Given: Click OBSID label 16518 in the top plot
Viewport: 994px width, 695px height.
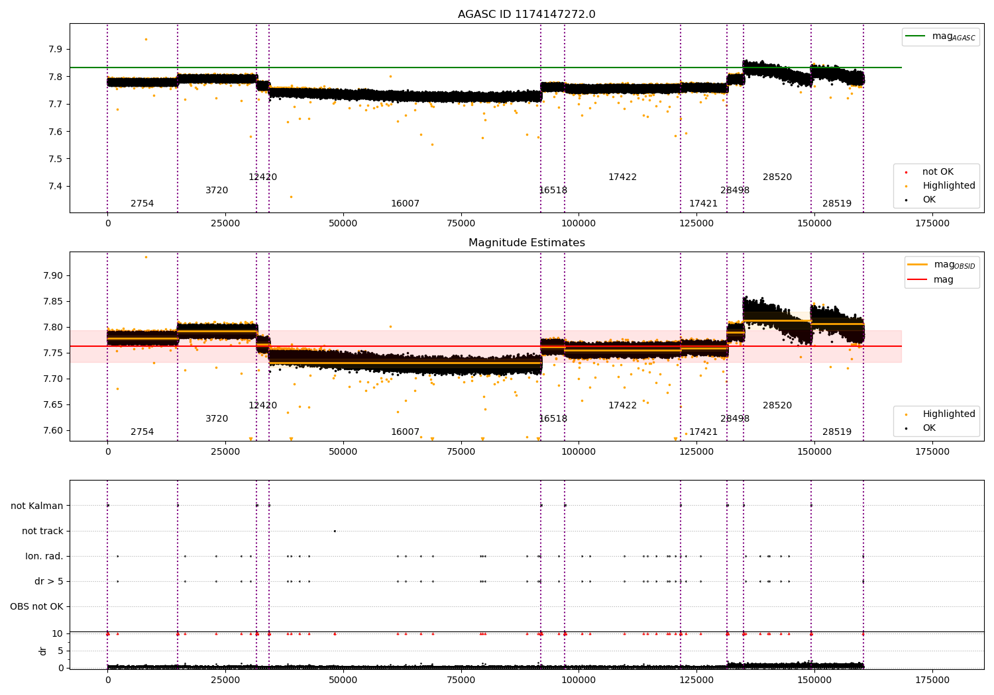Looking at the screenshot, I should point(553,191).
